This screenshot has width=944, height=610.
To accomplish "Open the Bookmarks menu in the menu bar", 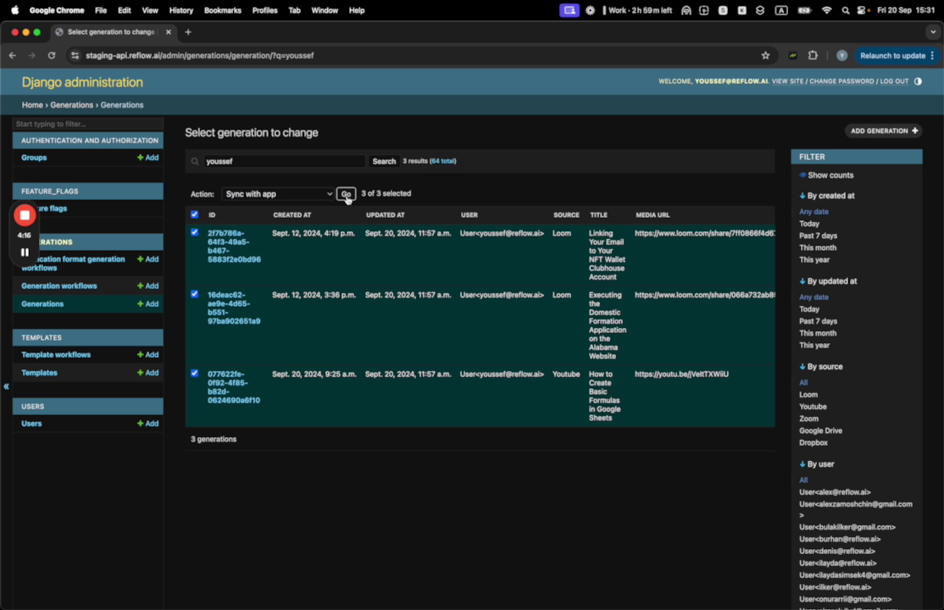I will point(222,10).
